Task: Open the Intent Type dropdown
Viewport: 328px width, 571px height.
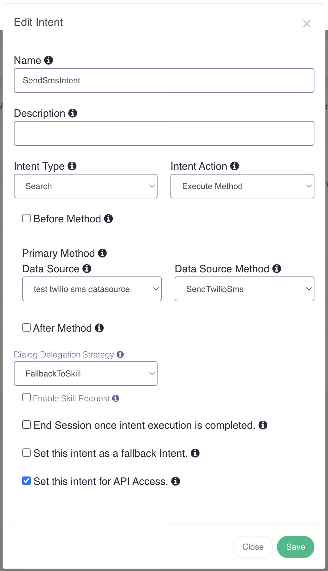Action: (86, 186)
